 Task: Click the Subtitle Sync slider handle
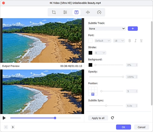(106, 106)
